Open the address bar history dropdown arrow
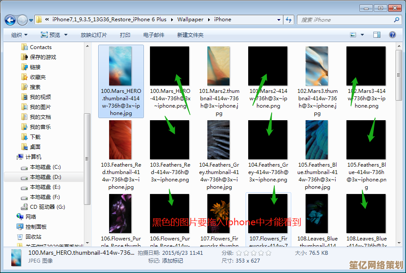This screenshot has width=406, height=273. click(279, 20)
